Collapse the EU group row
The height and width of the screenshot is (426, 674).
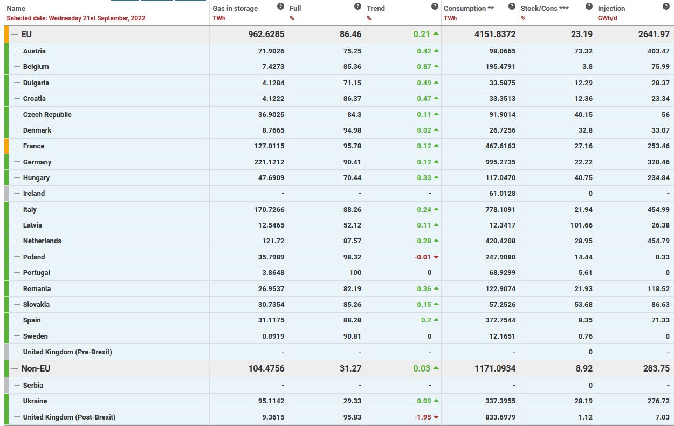click(x=15, y=35)
